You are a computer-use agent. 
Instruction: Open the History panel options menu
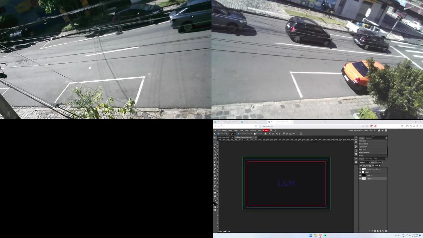(x=386, y=138)
